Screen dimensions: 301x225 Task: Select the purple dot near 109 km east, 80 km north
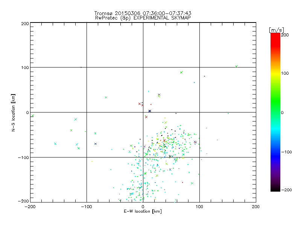pos(204,76)
